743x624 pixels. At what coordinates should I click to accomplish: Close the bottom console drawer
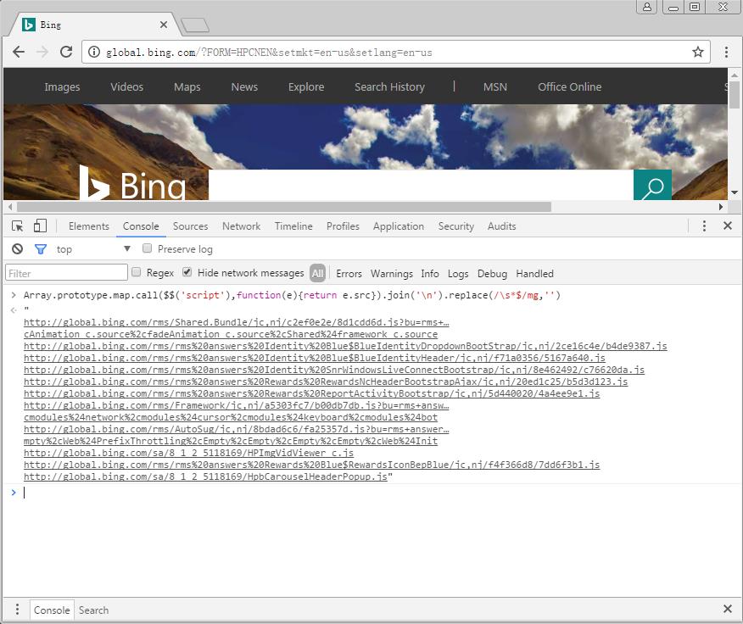(728, 609)
